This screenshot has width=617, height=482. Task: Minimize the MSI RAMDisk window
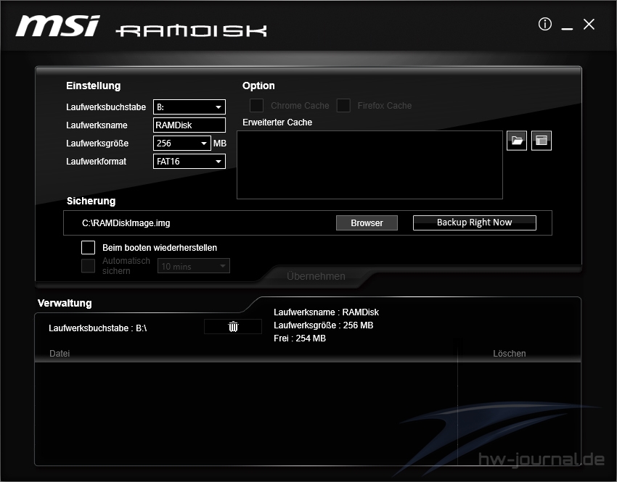click(567, 28)
